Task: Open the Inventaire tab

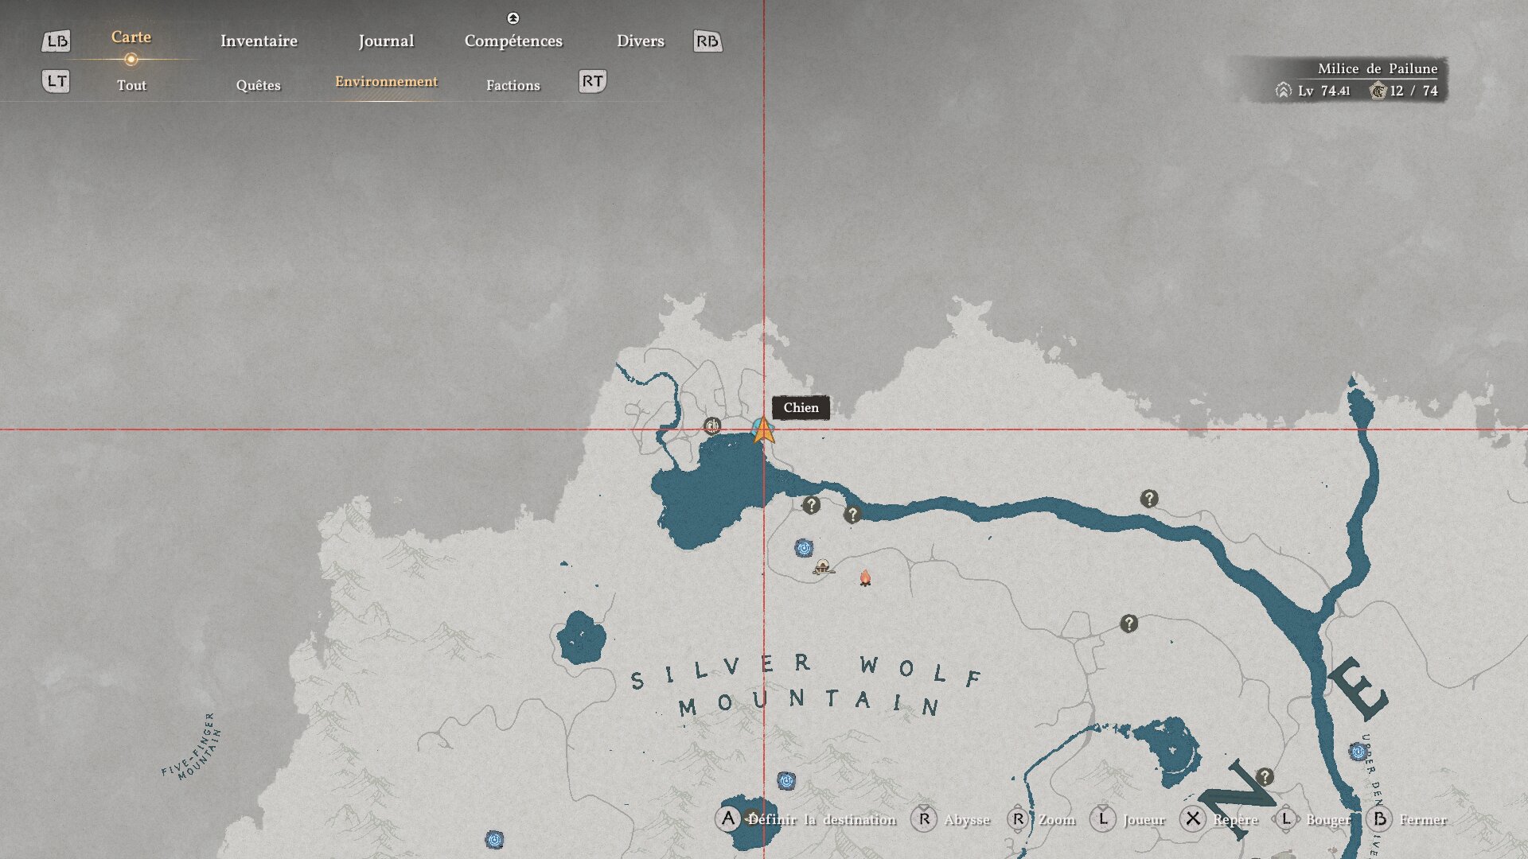Action: tap(259, 41)
